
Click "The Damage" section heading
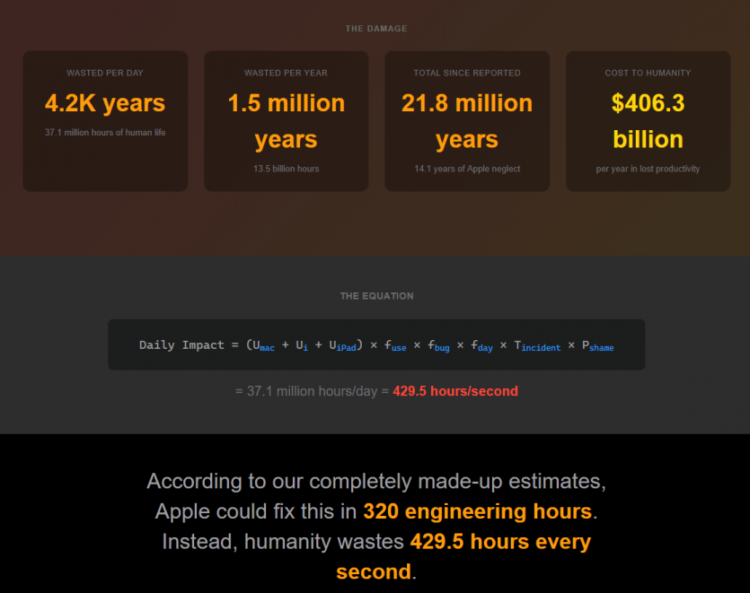376,29
